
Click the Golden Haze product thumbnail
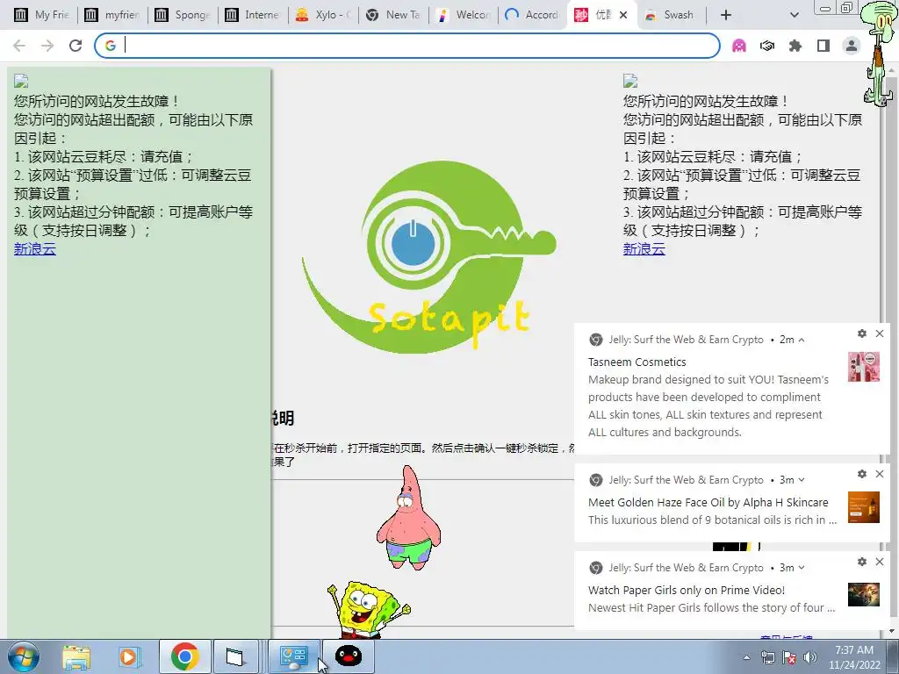coord(864,507)
